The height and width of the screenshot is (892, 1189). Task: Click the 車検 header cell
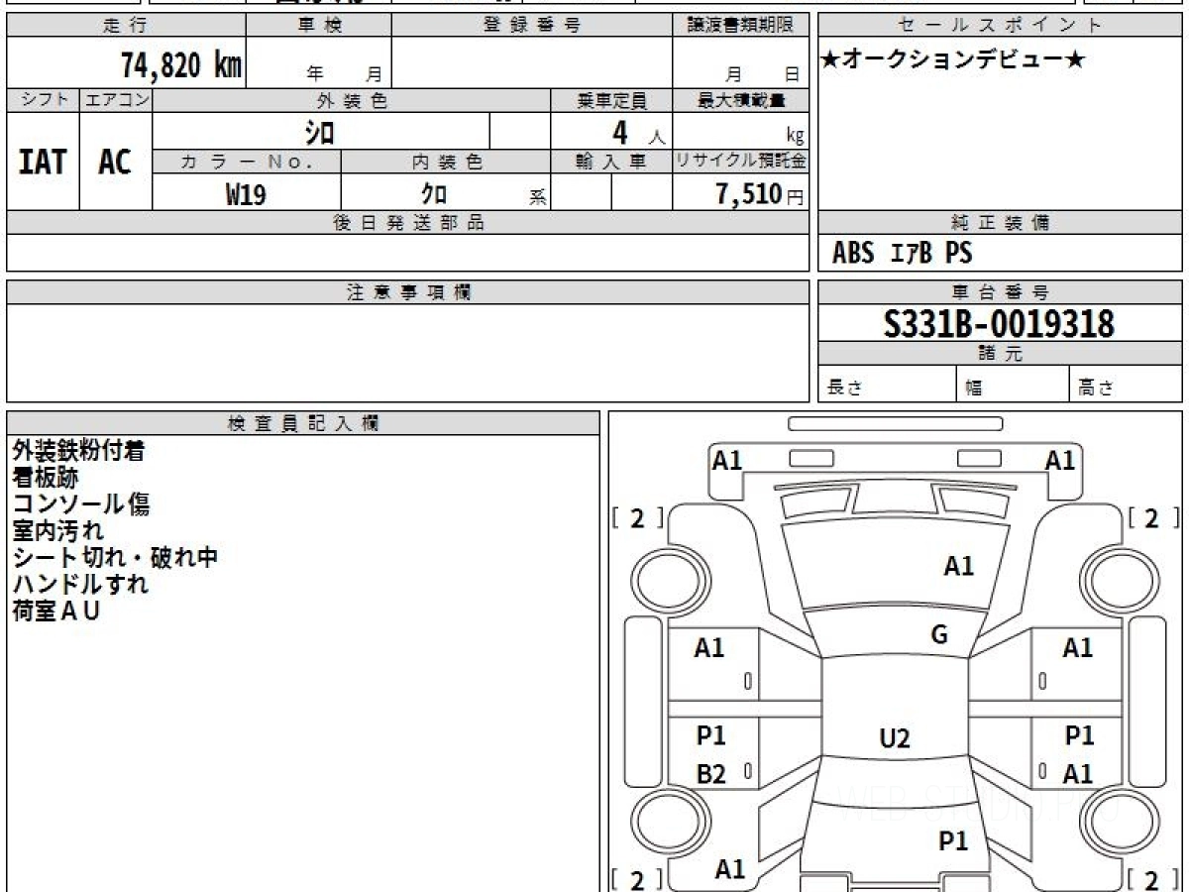[318, 26]
